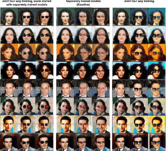Choose rightmost group's original orange-background woman
The width and height of the screenshot is (166, 151).
(x=122, y=53)
